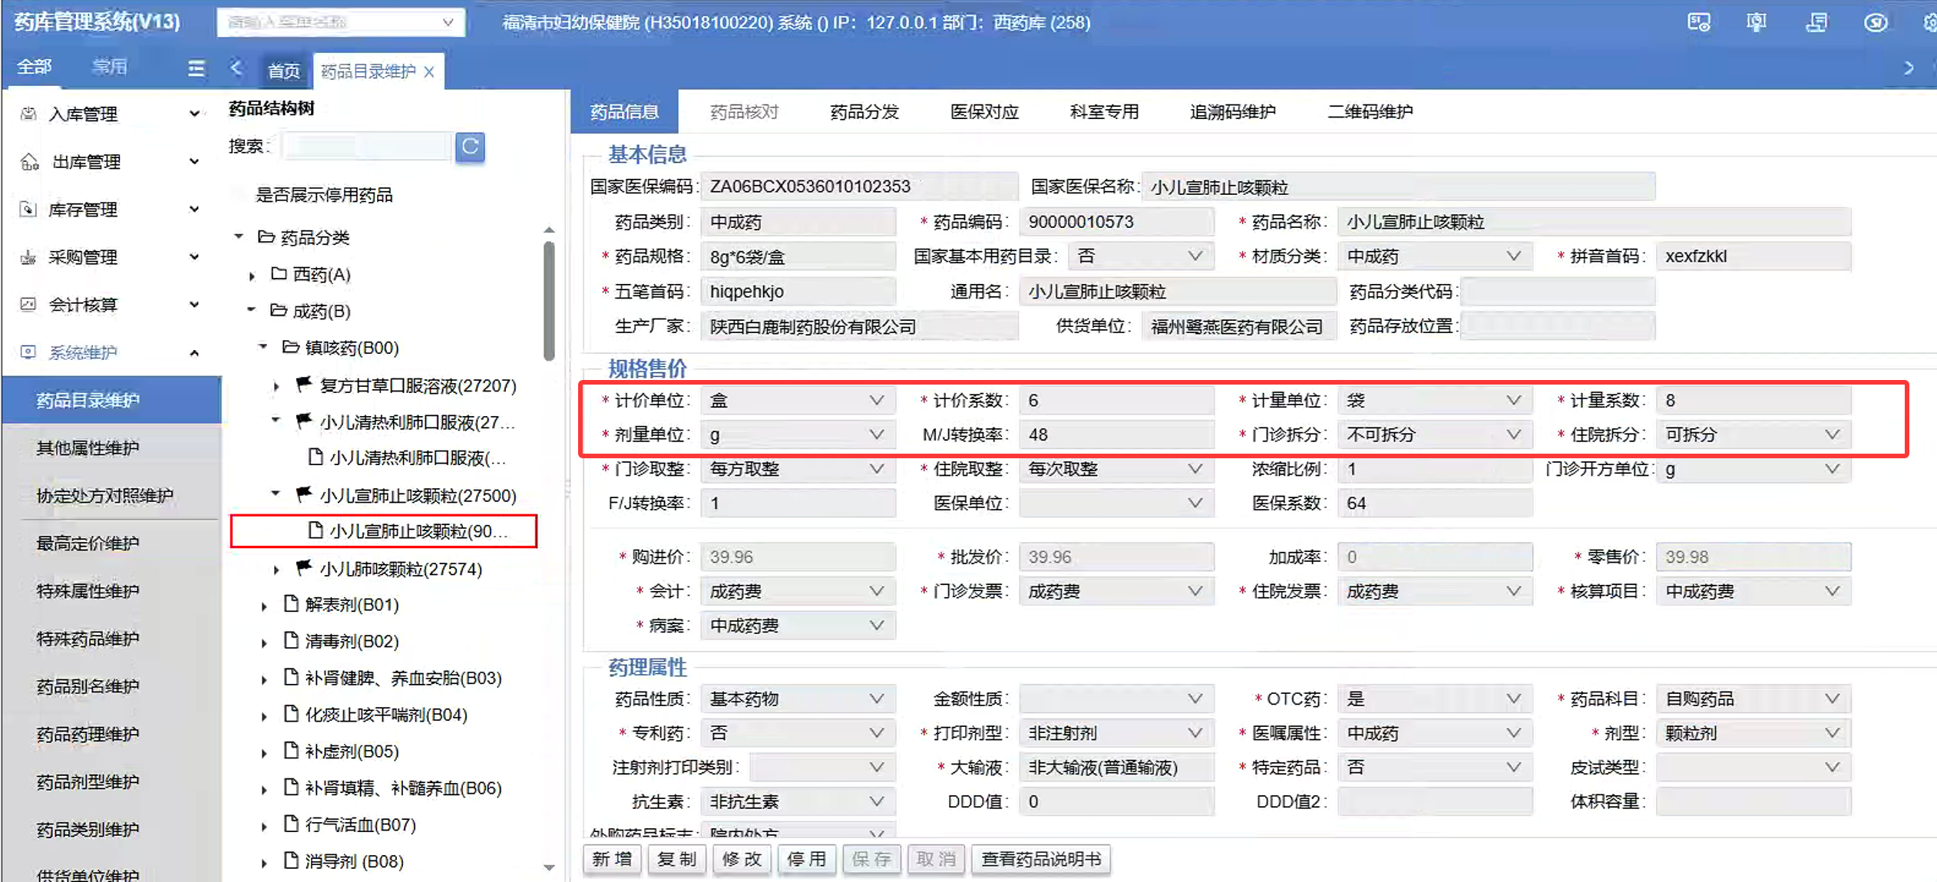The width and height of the screenshot is (1937, 882).
Task: Click the drug tree vertical scrollbar
Action: pyautogui.click(x=548, y=301)
